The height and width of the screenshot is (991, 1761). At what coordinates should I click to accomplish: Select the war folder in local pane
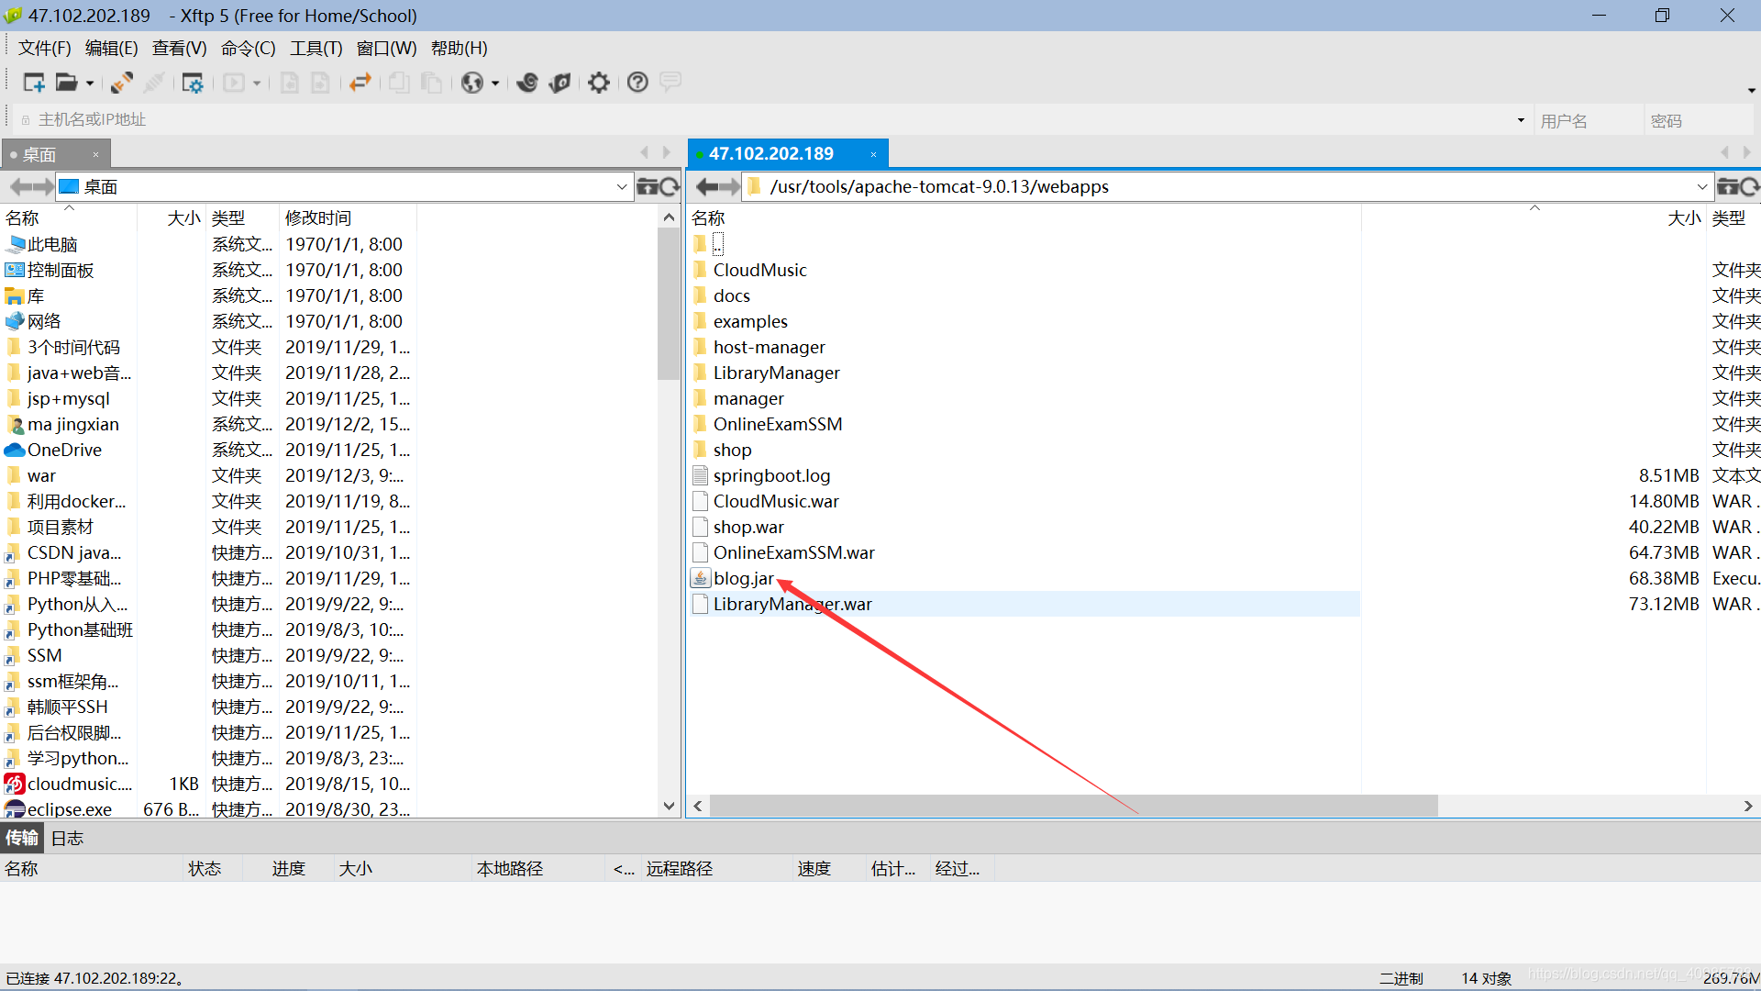coord(41,475)
